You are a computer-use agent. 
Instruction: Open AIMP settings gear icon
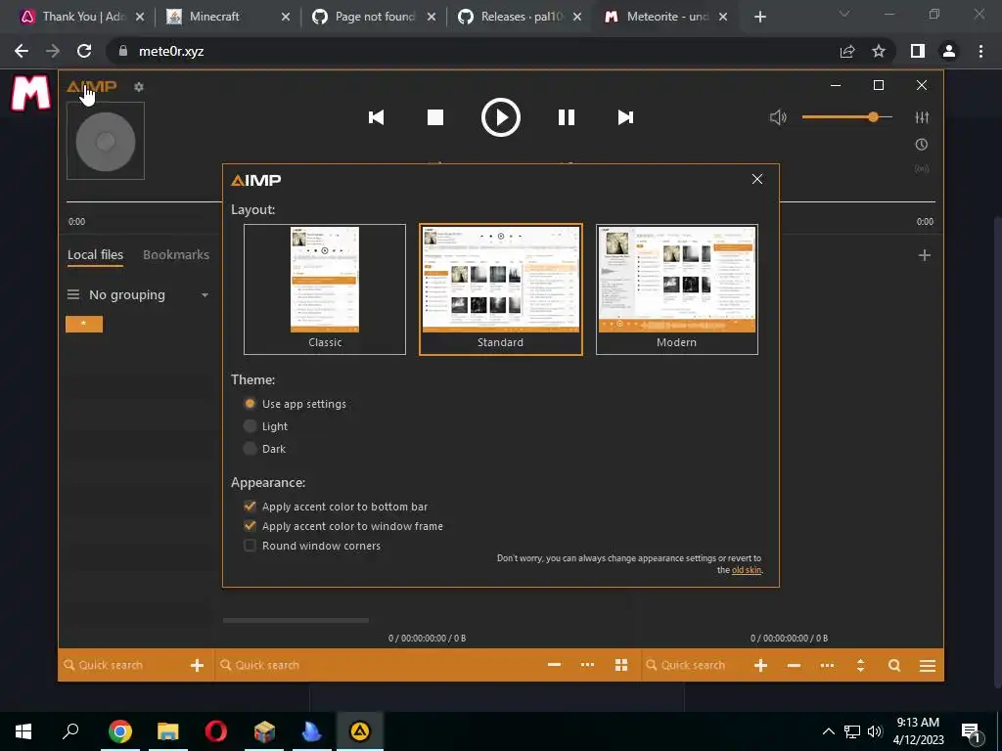tap(139, 87)
